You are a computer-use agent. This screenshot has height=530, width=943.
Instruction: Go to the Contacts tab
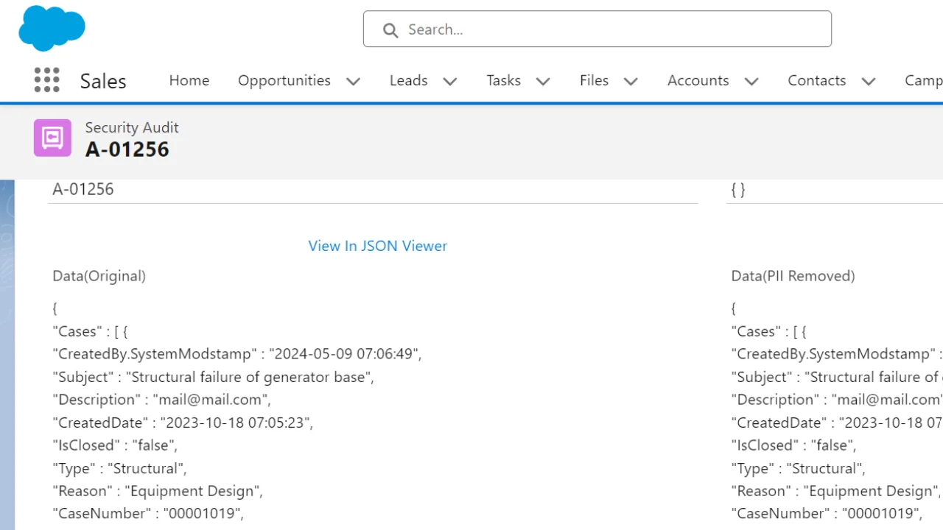[816, 80]
